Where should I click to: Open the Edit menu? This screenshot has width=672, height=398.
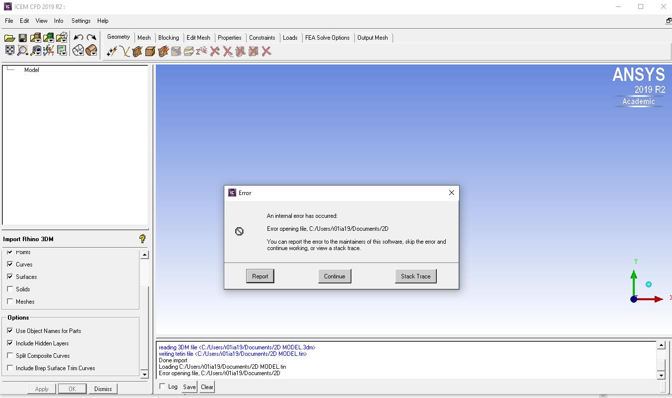24,21
